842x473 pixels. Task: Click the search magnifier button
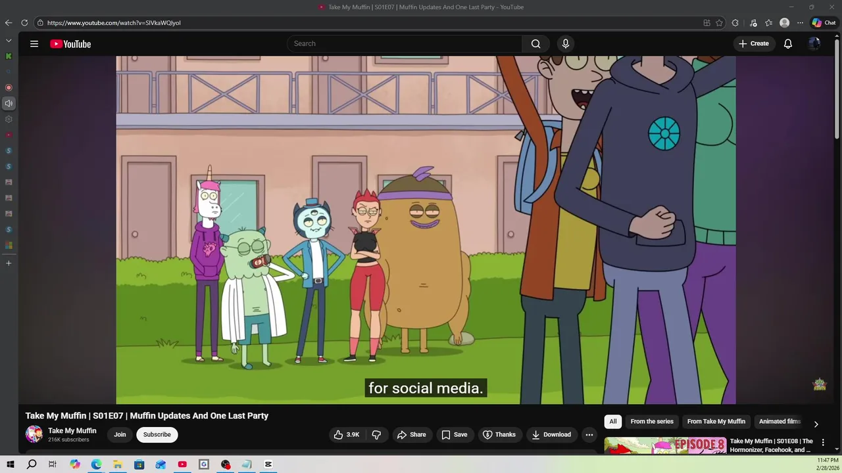(x=535, y=44)
